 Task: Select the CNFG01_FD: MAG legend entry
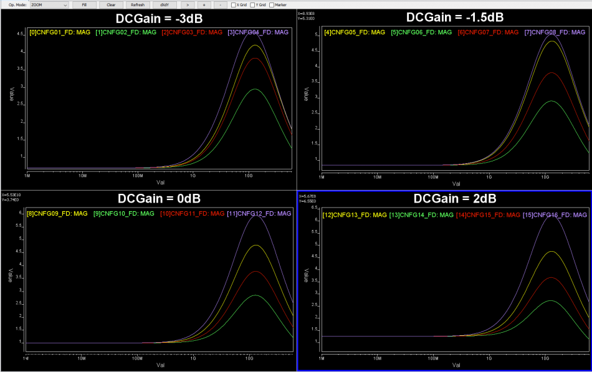tap(60, 32)
